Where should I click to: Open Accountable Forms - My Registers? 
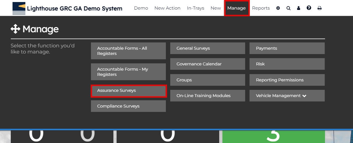[x=128, y=72]
